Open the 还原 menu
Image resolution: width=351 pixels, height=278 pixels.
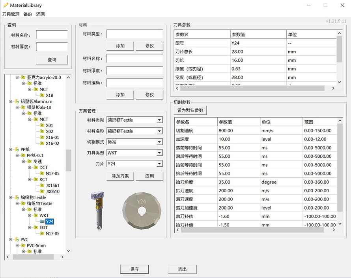40,14
